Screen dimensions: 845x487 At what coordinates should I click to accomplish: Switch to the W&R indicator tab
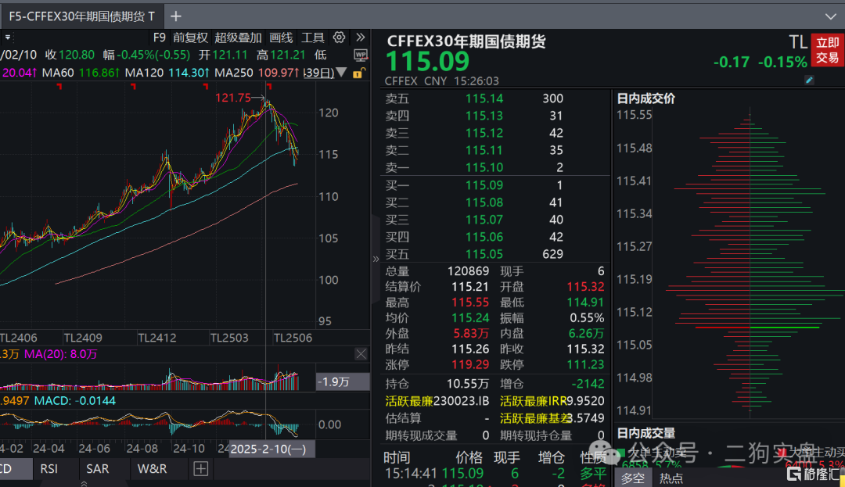pos(152,469)
